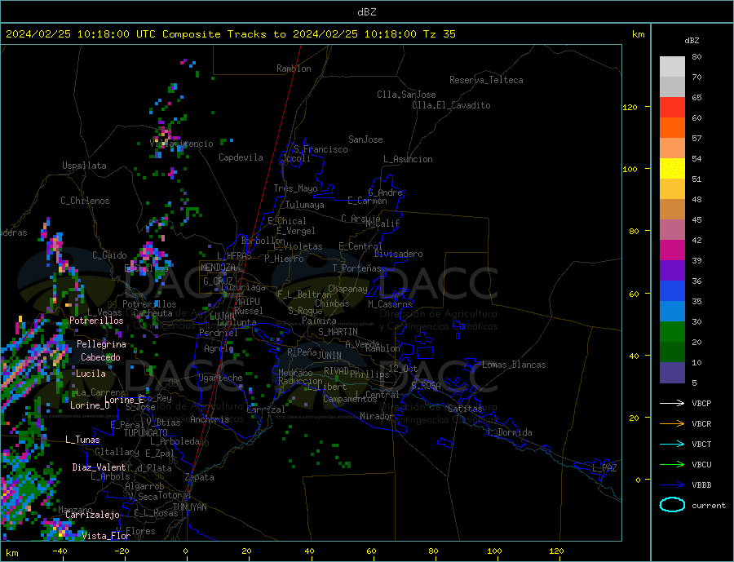The height and width of the screenshot is (562, 734).
Task: Click the orange VBCR arrow symbol
Action: [672, 424]
